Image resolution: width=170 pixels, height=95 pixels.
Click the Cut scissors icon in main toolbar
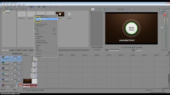coord(15,7)
